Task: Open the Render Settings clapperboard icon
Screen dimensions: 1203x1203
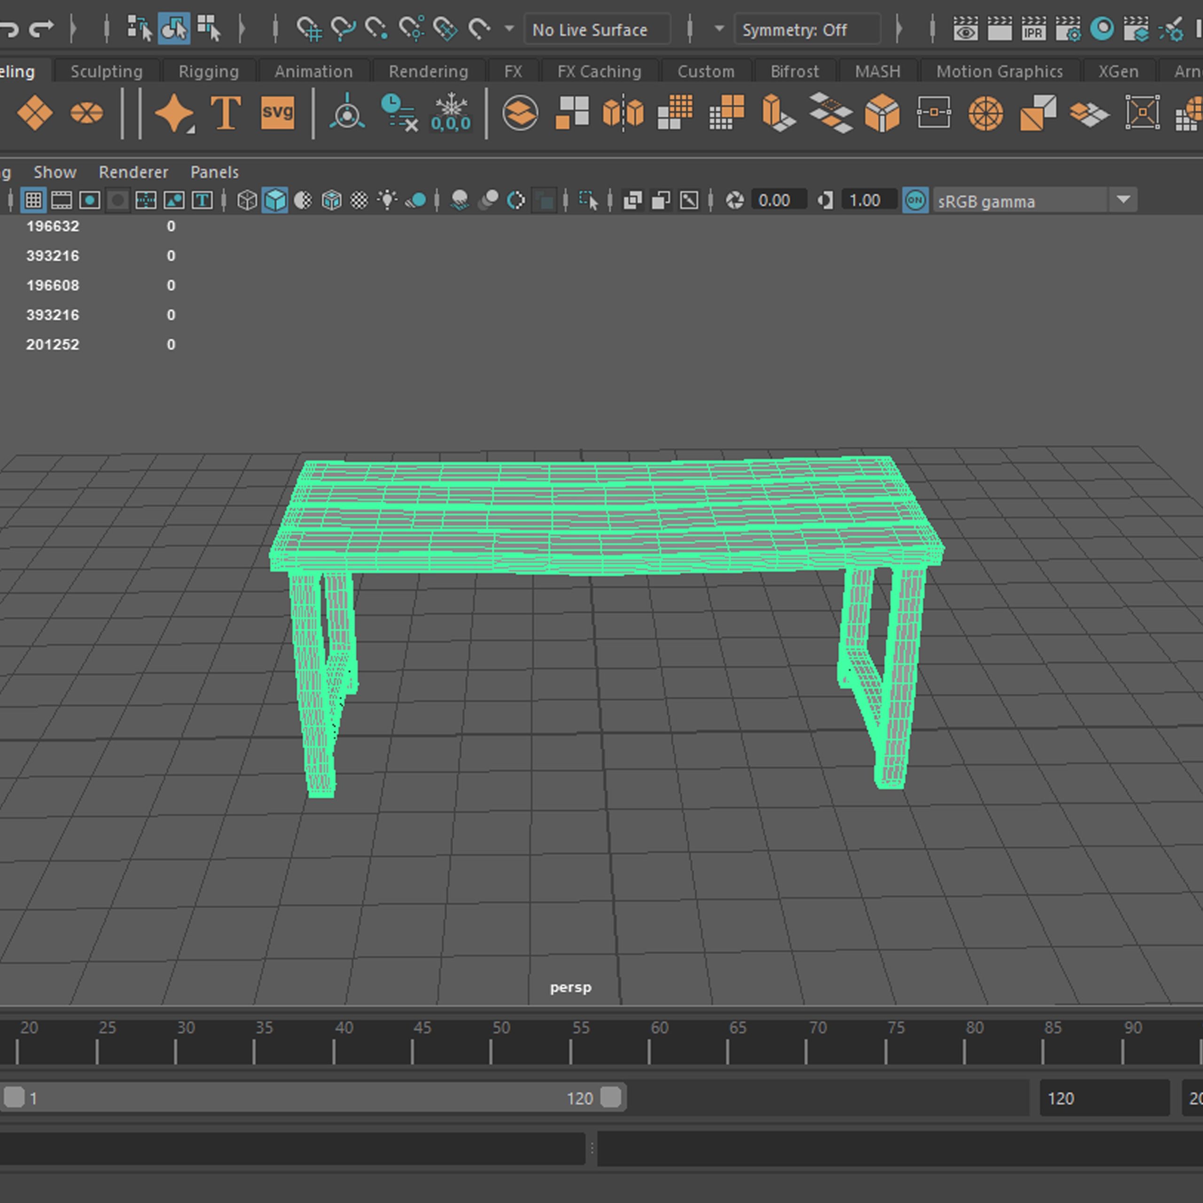Action: click(1068, 29)
